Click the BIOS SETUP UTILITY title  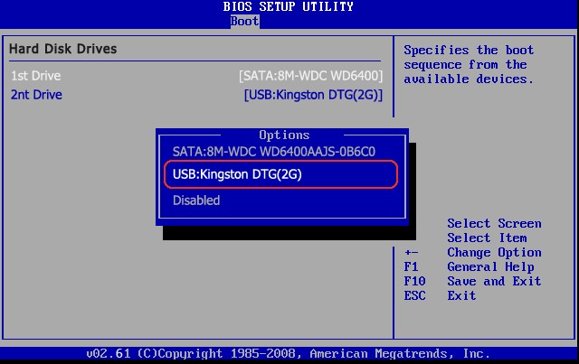pos(289,6)
